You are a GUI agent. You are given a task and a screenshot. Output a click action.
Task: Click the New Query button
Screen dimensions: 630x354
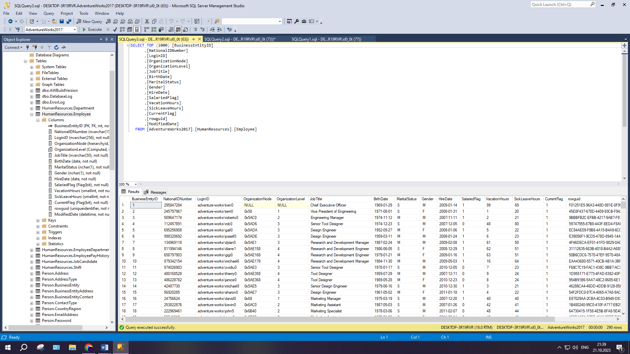[x=90, y=21]
